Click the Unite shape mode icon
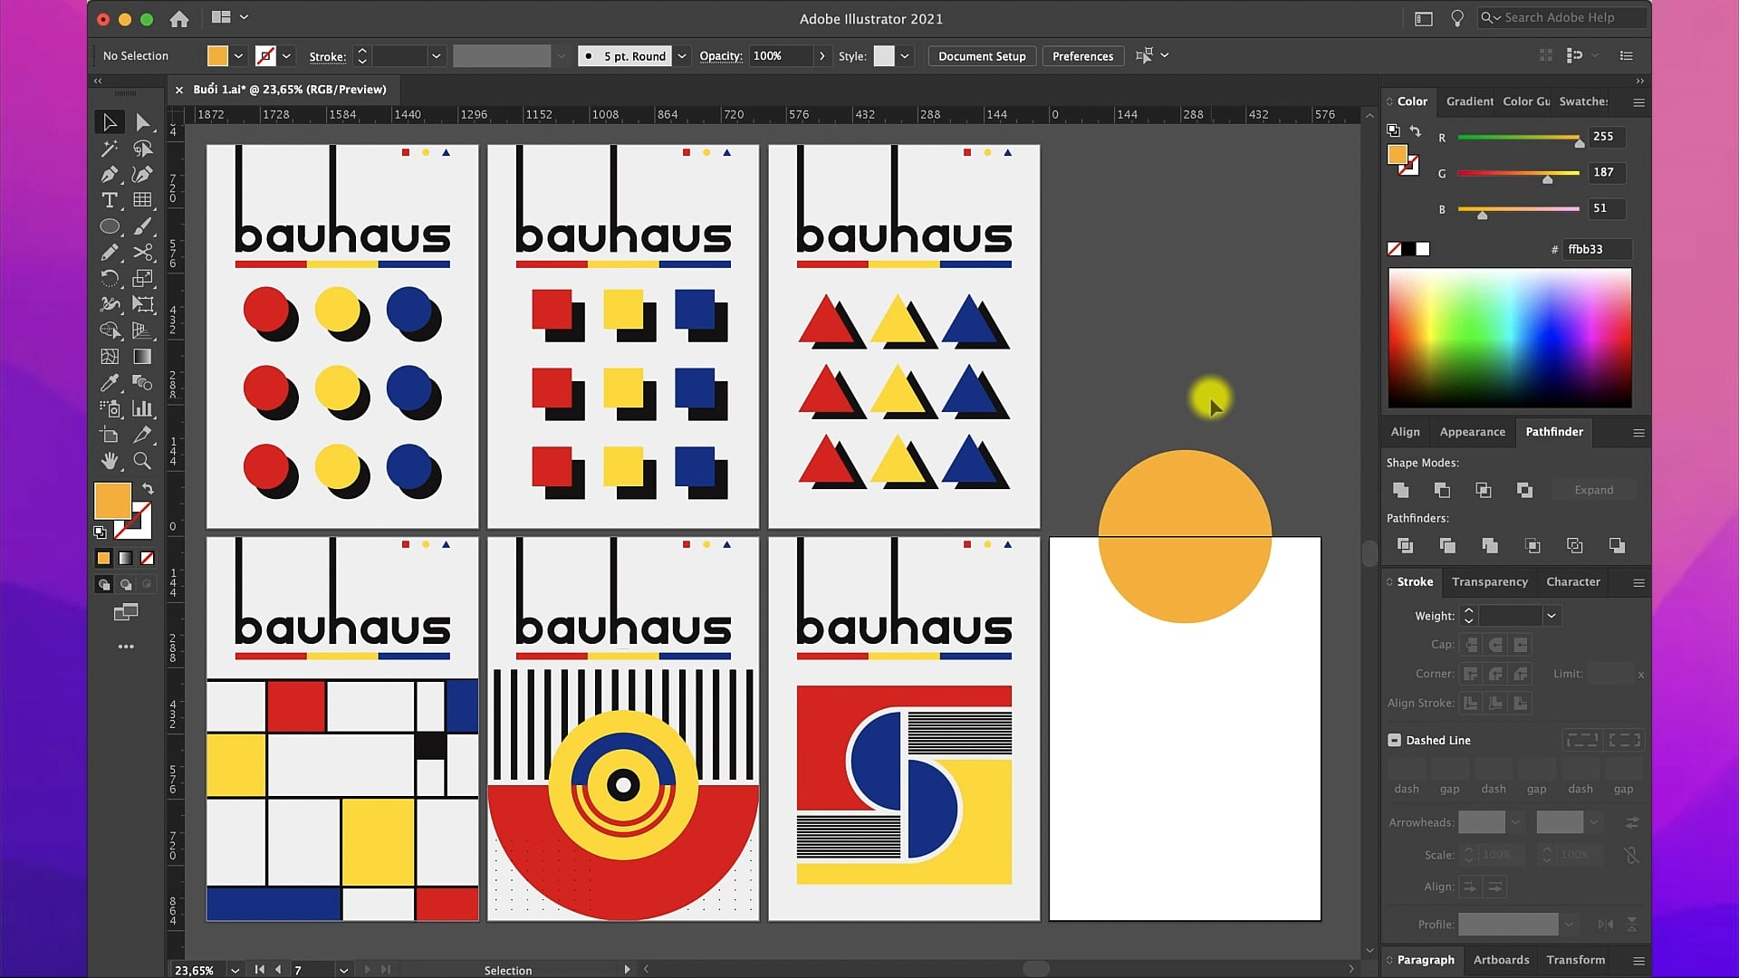The height and width of the screenshot is (978, 1739). pos(1400,490)
